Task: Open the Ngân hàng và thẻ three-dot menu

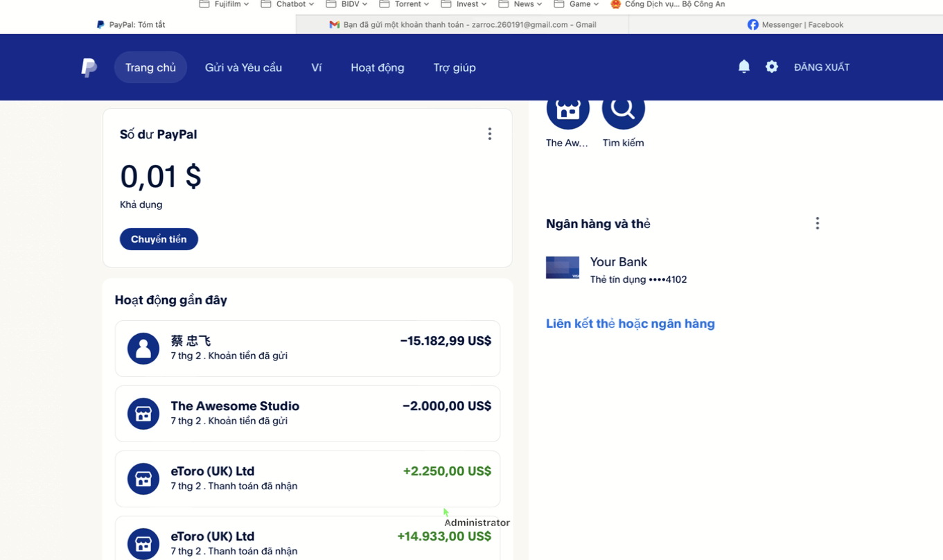Action: 818,223
